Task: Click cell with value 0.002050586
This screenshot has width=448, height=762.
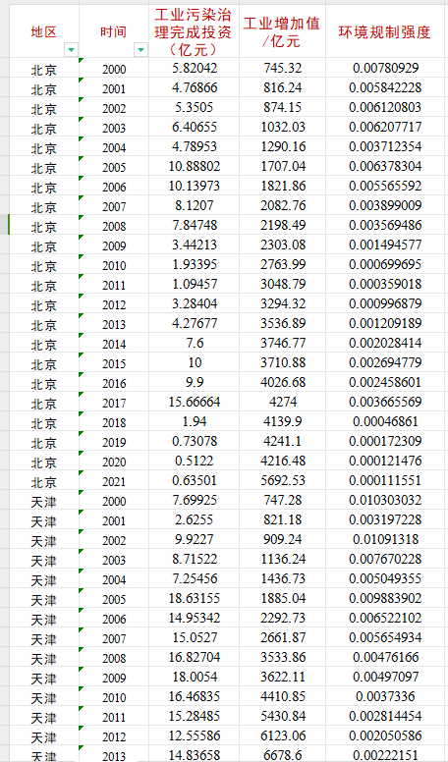Action: 385,736
